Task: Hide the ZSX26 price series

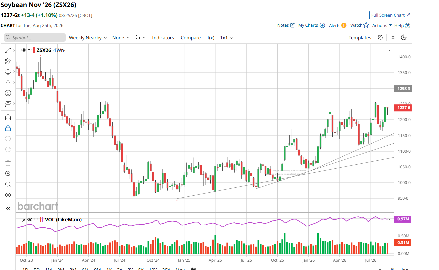Action: pos(24,50)
